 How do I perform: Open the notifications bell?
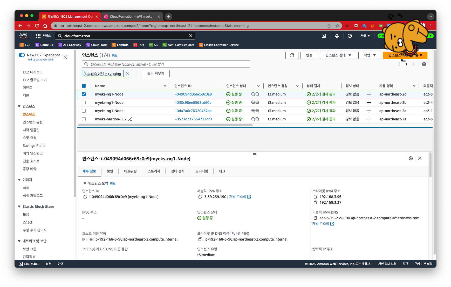(x=337, y=36)
